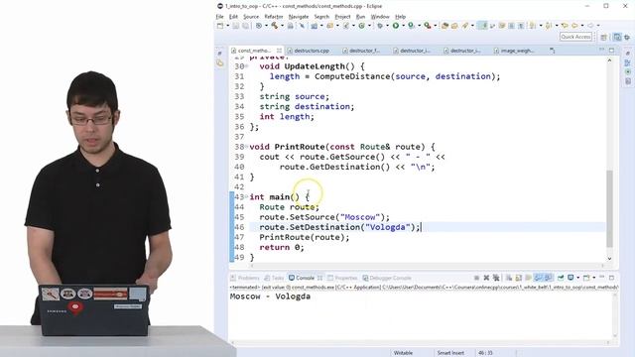Click the New file toolbar icon
The image size is (635, 357).
[x=220, y=26]
